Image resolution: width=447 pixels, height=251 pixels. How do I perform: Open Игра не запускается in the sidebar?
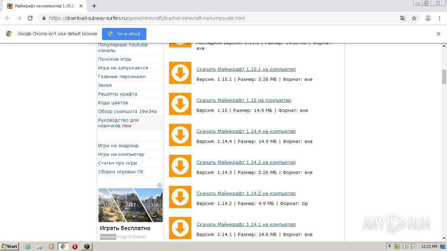123,68
